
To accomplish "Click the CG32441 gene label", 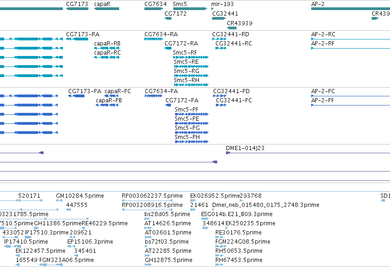I will [225, 14].
